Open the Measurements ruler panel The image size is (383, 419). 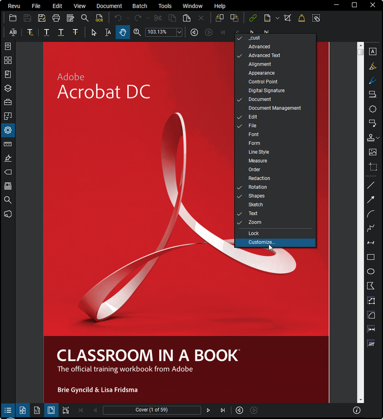[x=8, y=144]
